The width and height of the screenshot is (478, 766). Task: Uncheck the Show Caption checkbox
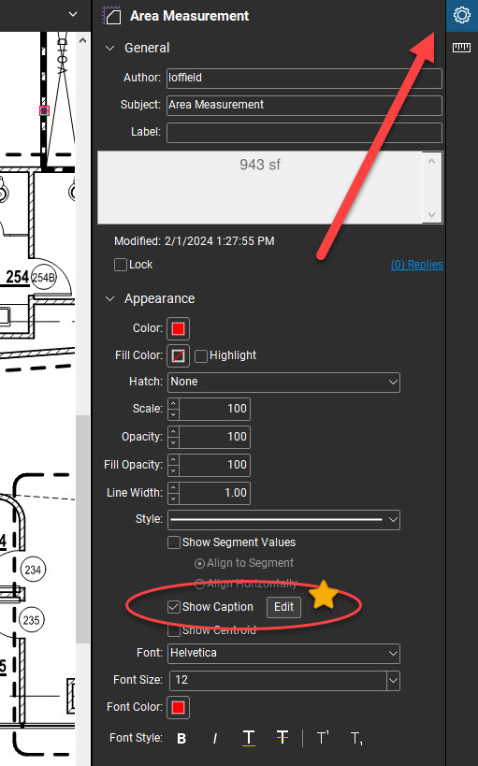coord(173,607)
